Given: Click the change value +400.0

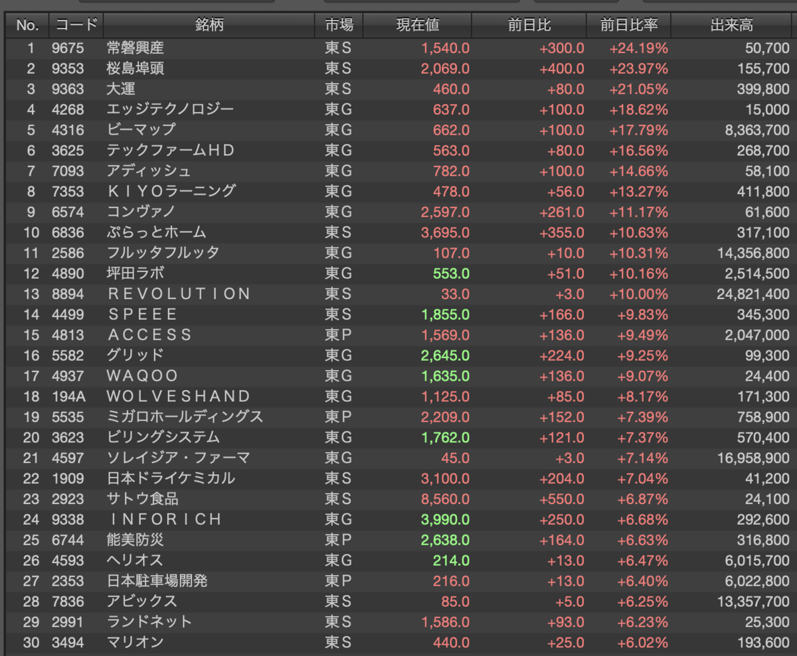Looking at the screenshot, I should (562, 69).
